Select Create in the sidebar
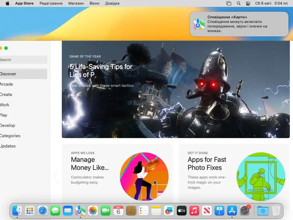The image size is (293, 220). click(x=23, y=95)
